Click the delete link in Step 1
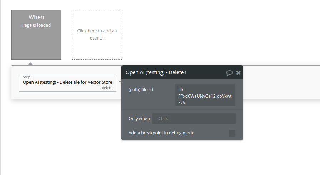The height and width of the screenshot is (175, 320). (x=107, y=88)
